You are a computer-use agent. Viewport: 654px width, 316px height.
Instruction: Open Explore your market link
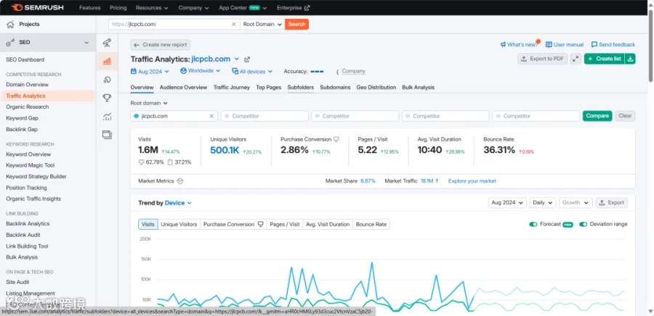click(472, 181)
